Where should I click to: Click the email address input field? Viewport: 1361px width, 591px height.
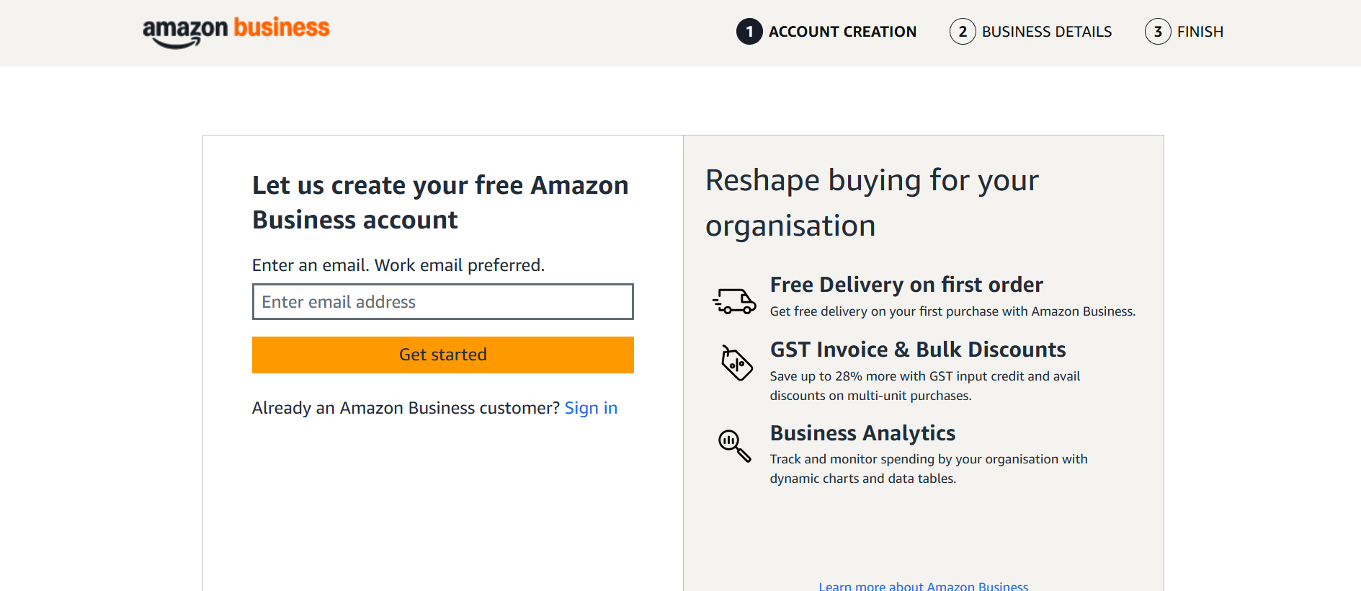click(442, 301)
